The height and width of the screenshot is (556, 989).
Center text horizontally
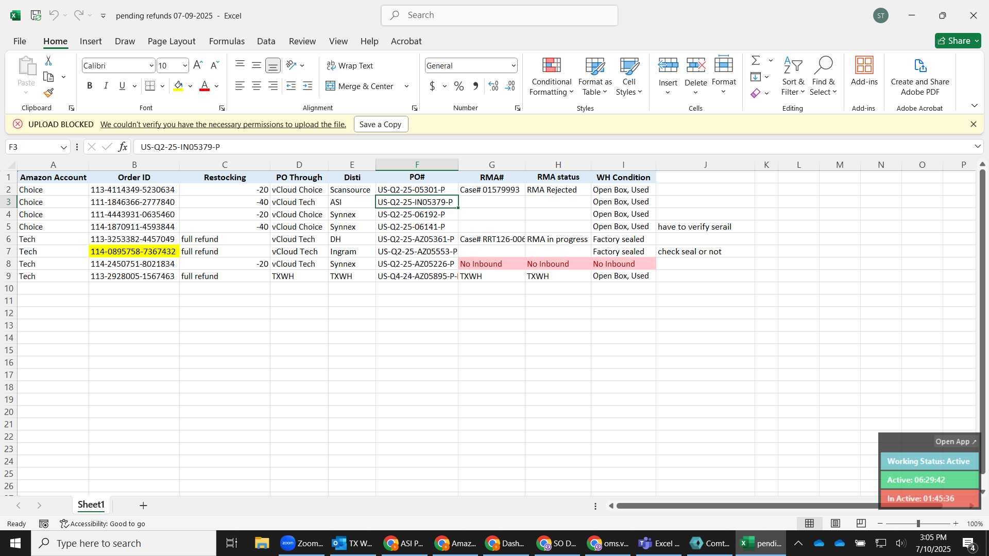coord(257,86)
